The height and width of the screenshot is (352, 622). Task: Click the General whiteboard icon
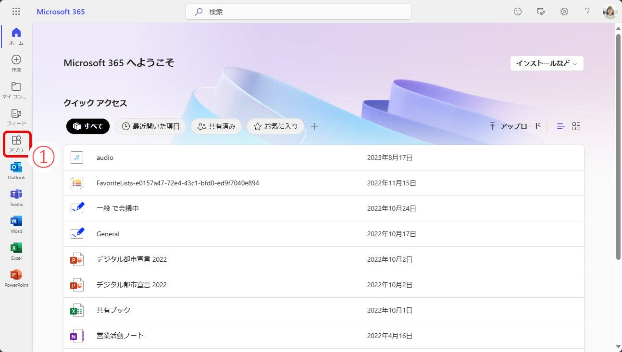click(x=77, y=234)
